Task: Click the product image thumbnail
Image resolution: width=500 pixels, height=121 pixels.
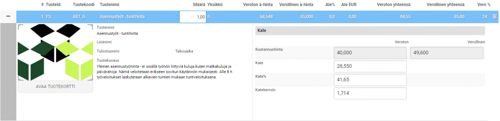Action: [x=55, y=52]
